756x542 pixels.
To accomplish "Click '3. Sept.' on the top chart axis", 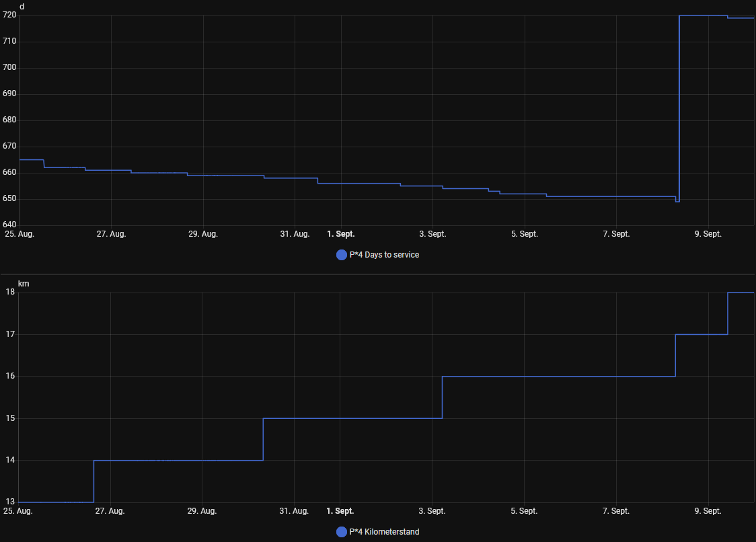I will (x=432, y=234).
